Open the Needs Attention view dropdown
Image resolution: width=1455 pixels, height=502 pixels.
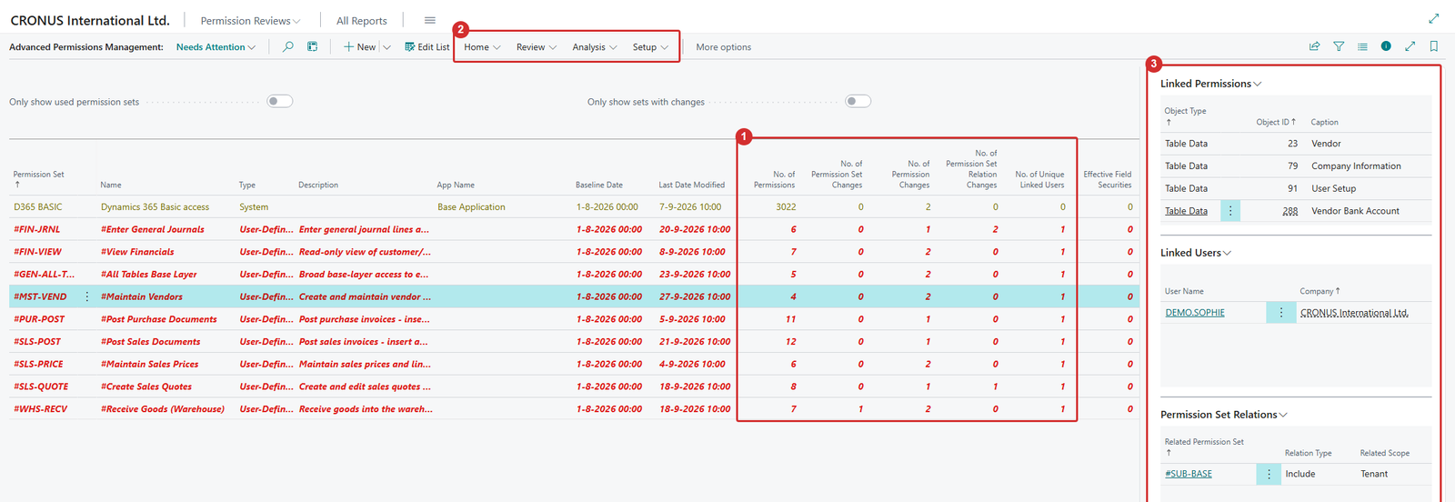[216, 47]
